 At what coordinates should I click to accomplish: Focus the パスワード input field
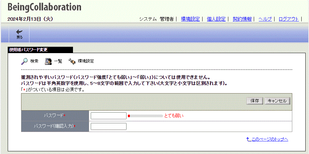[x=108, y=116]
